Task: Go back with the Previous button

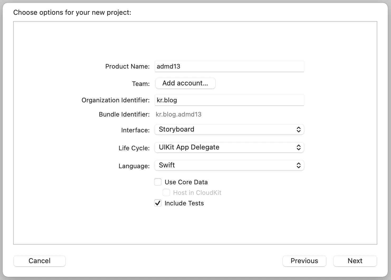Action: (304, 261)
